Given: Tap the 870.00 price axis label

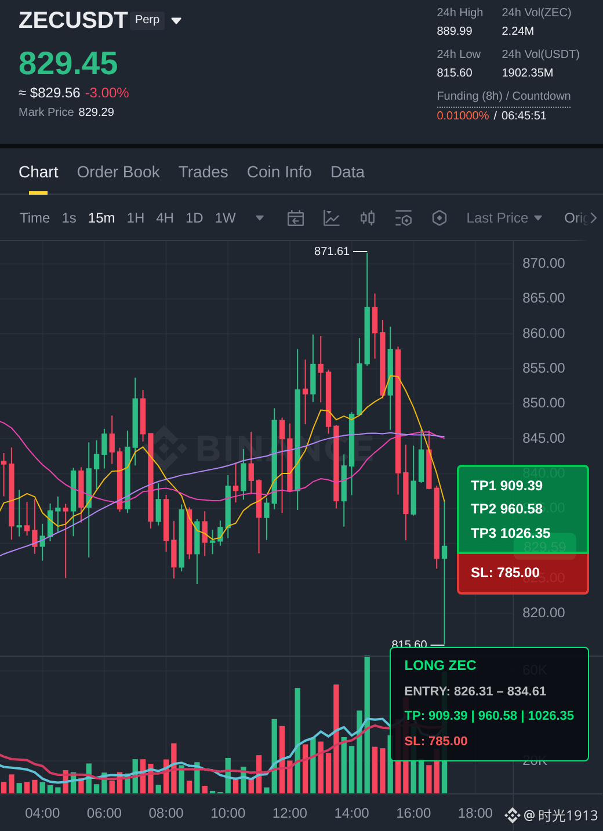Looking at the screenshot, I should pos(544,263).
